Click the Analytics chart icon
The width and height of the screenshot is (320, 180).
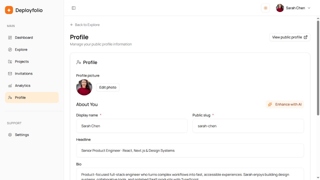pos(10,85)
